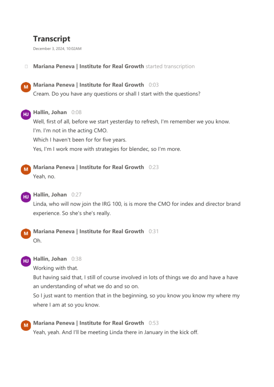This screenshot has height=387, width=274.
Task: Click the December 3, 2024 date line
Action: click(x=57, y=49)
